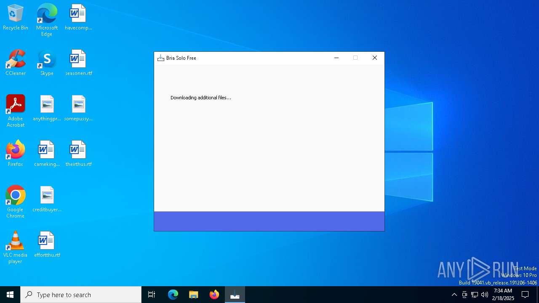539x303 pixels.
Task: Select the Microsoft Edge desktop shortcut
Action: pyautogui.click(x=47, y=20)
